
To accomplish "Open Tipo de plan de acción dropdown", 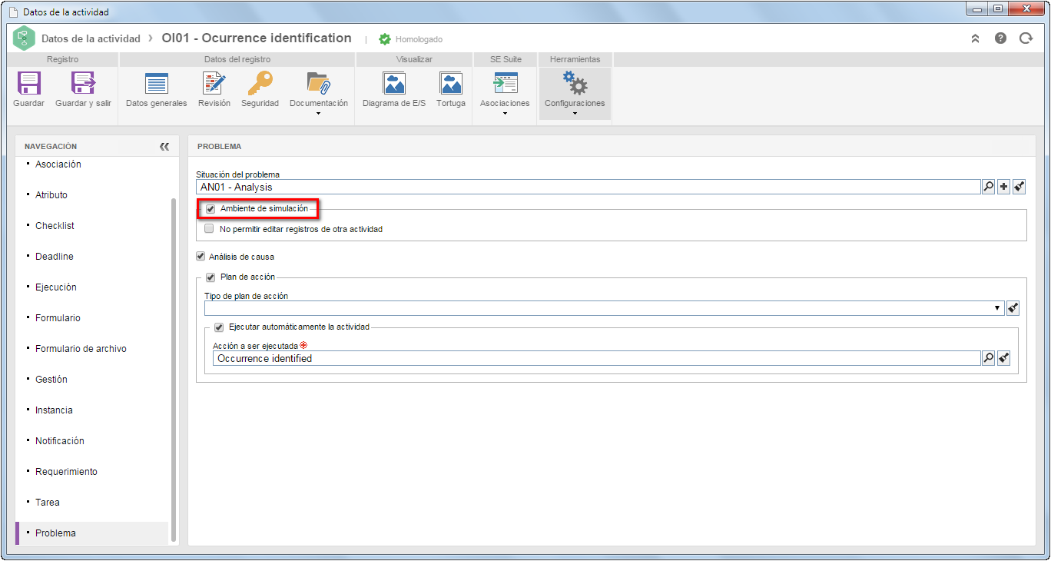I will pos(998,308).
